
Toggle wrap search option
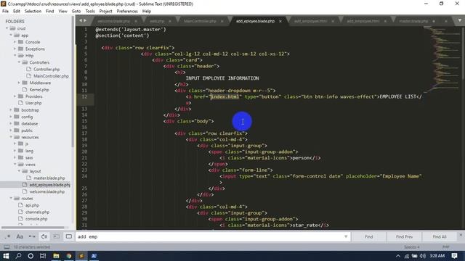pyautogui.click(x=44, y=237)
